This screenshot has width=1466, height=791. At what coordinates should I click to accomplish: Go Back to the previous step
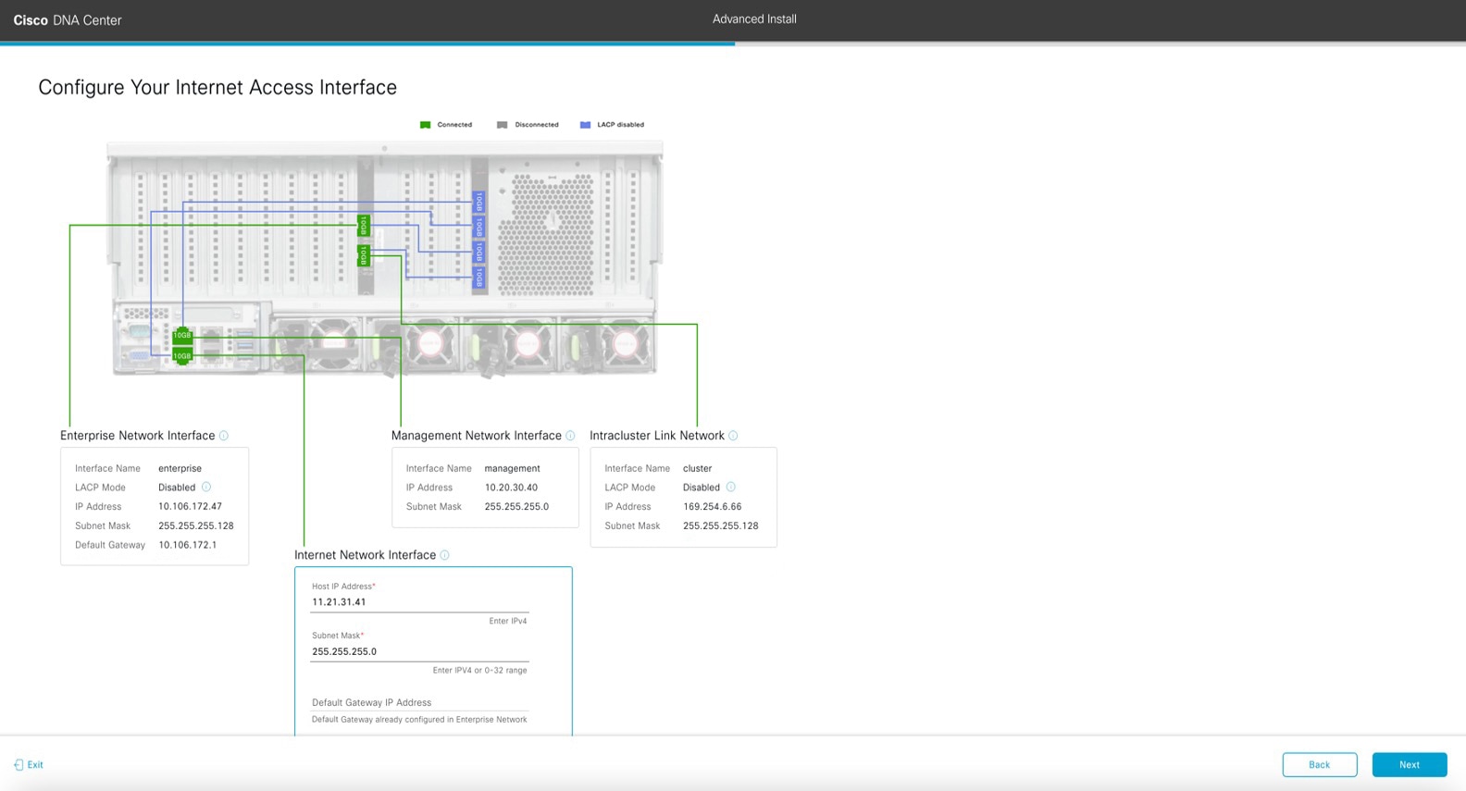point(1320,765)
